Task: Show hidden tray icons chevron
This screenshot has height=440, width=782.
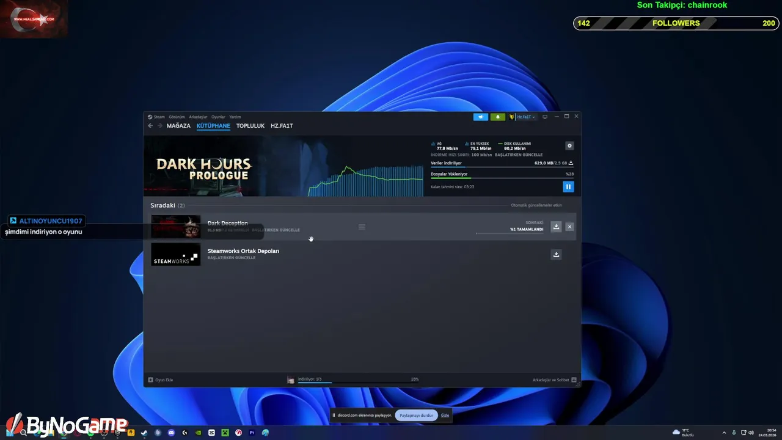Action: (724, 433)
